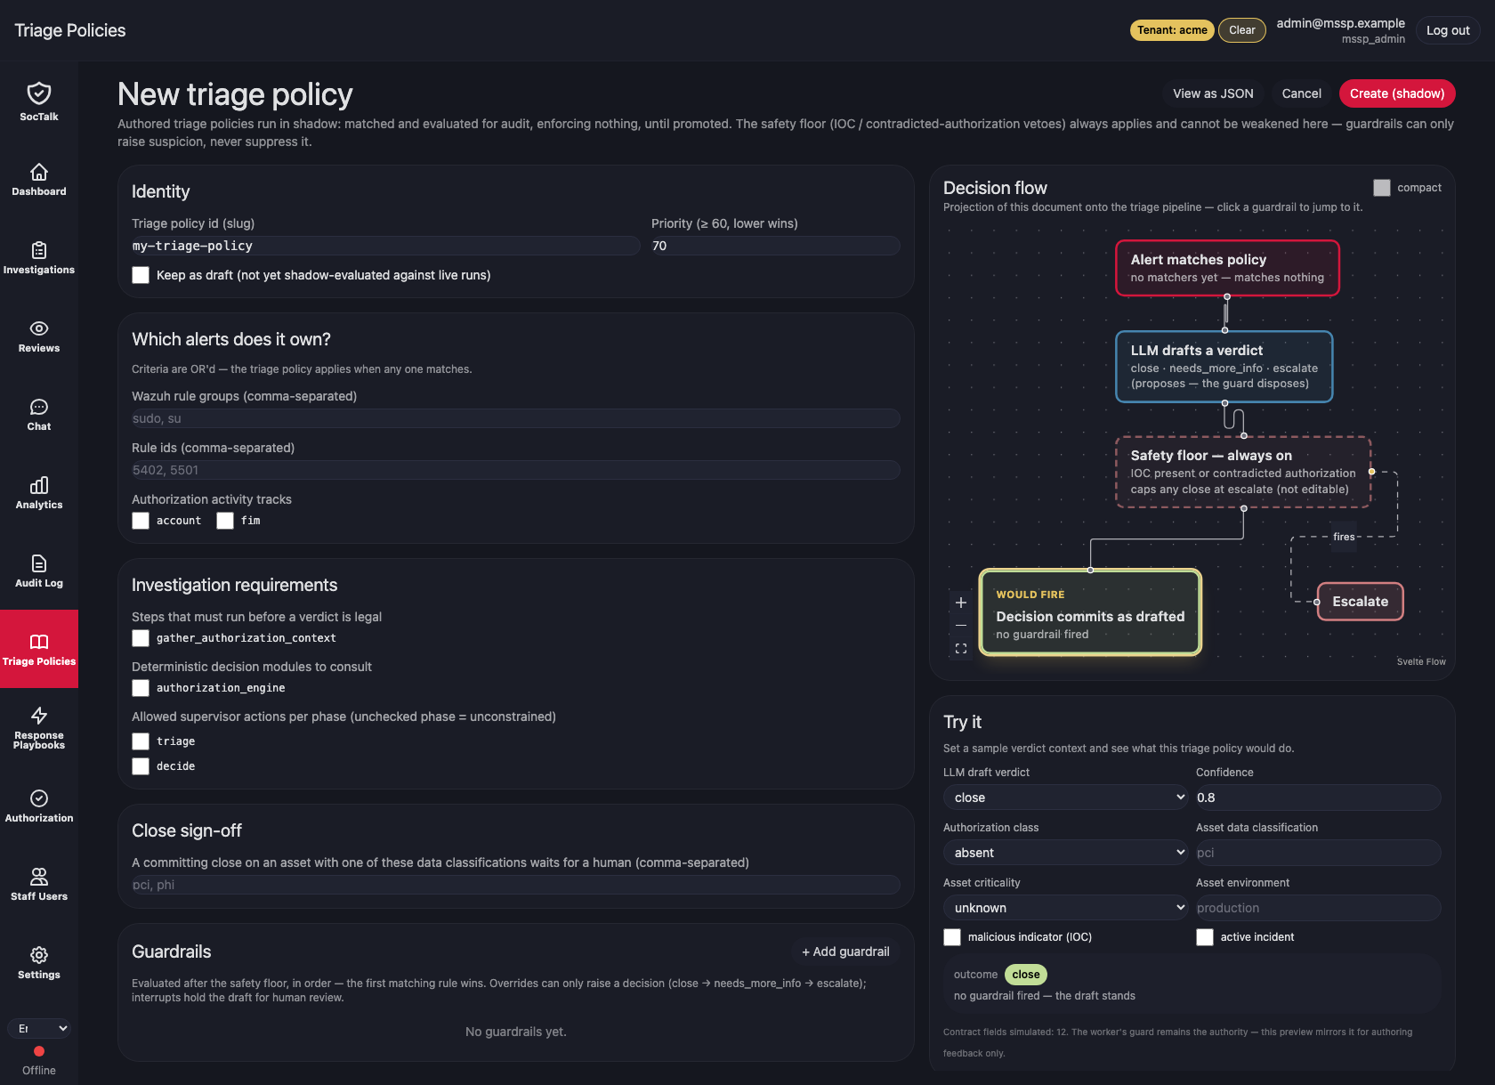Check the triage phase checkbox
Screen dimensions: 1495x1085
click(x=141, y=741)
